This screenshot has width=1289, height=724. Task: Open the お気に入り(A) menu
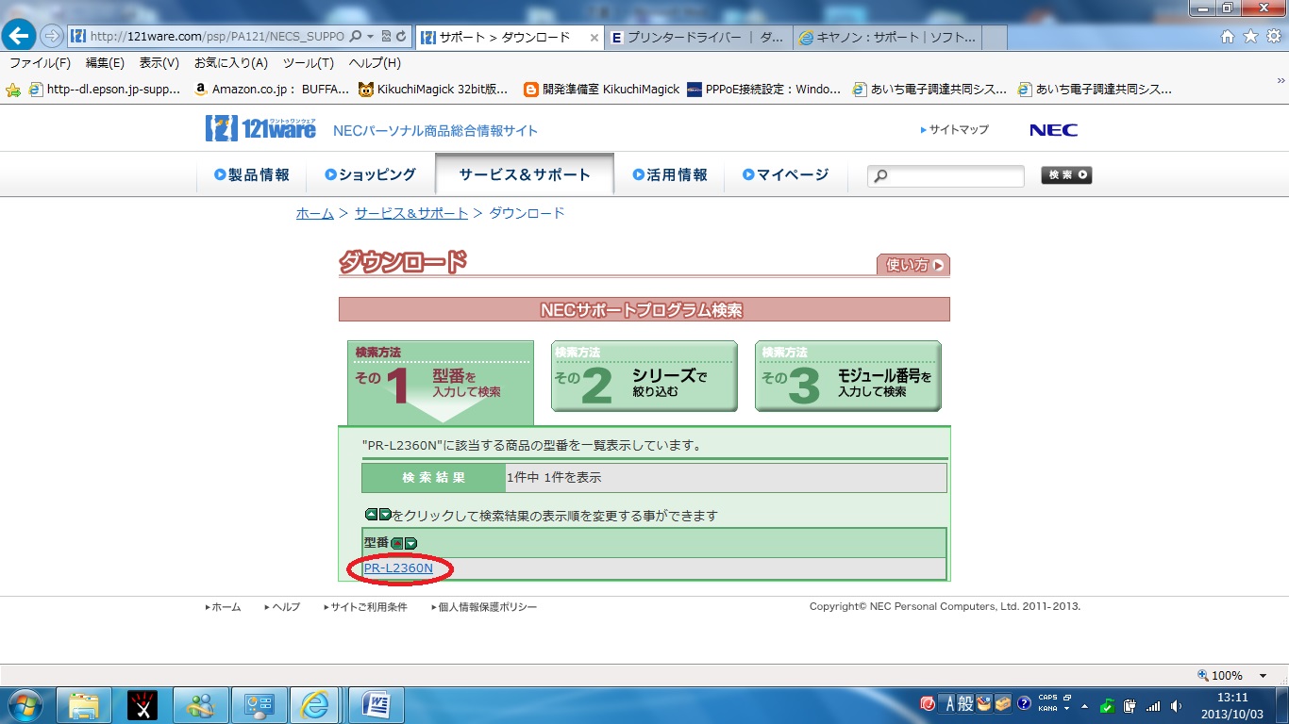[x=231, y=63]
